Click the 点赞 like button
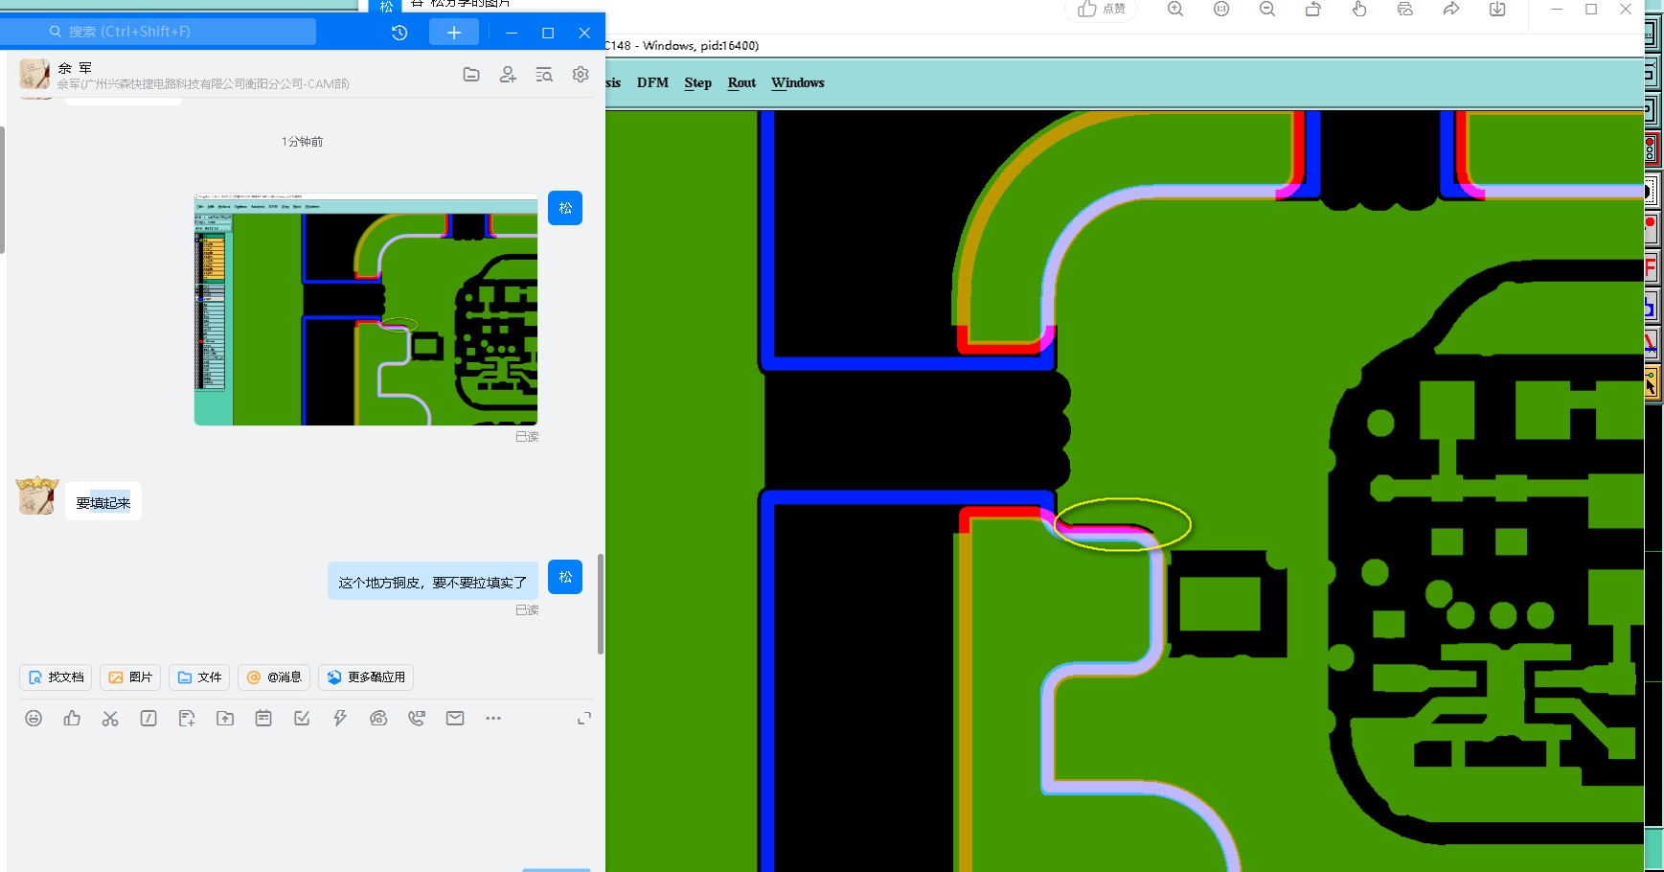The height and width of the screenshot is (872, 1664). pyautogui.click(x=1101, y=10)
